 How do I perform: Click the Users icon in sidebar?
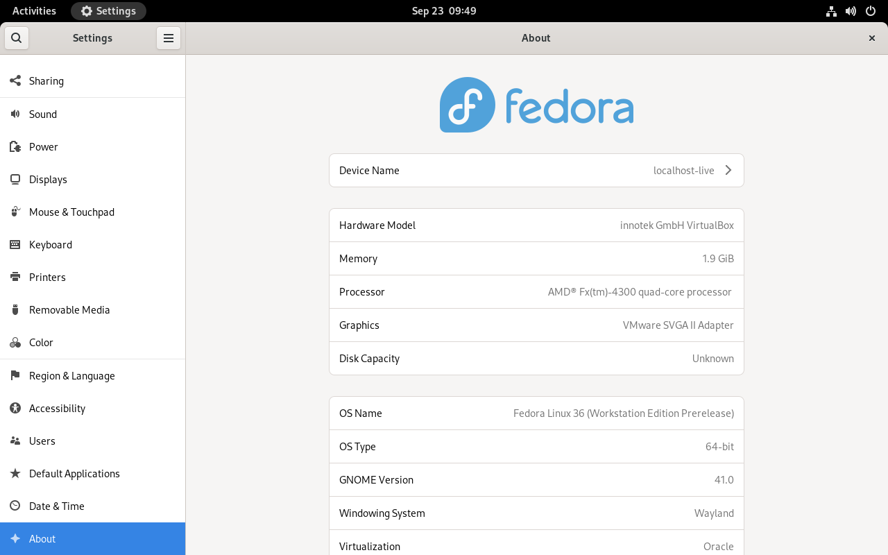pyautogui.click(x=15, y=441)
